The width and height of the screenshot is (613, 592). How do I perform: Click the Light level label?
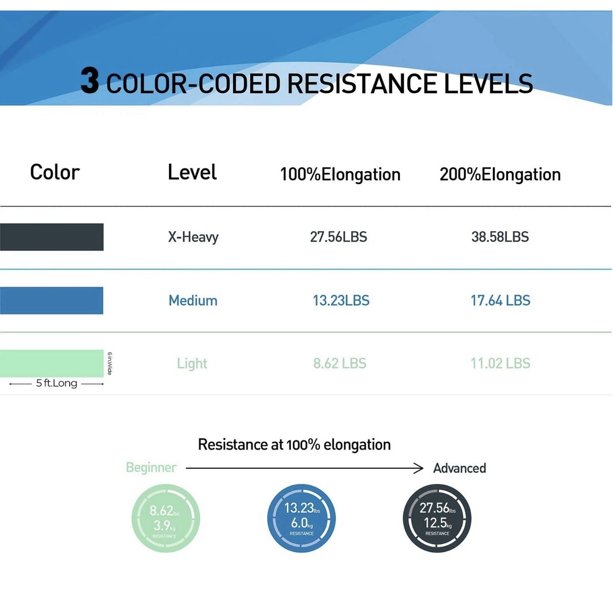tap(192, 364)
